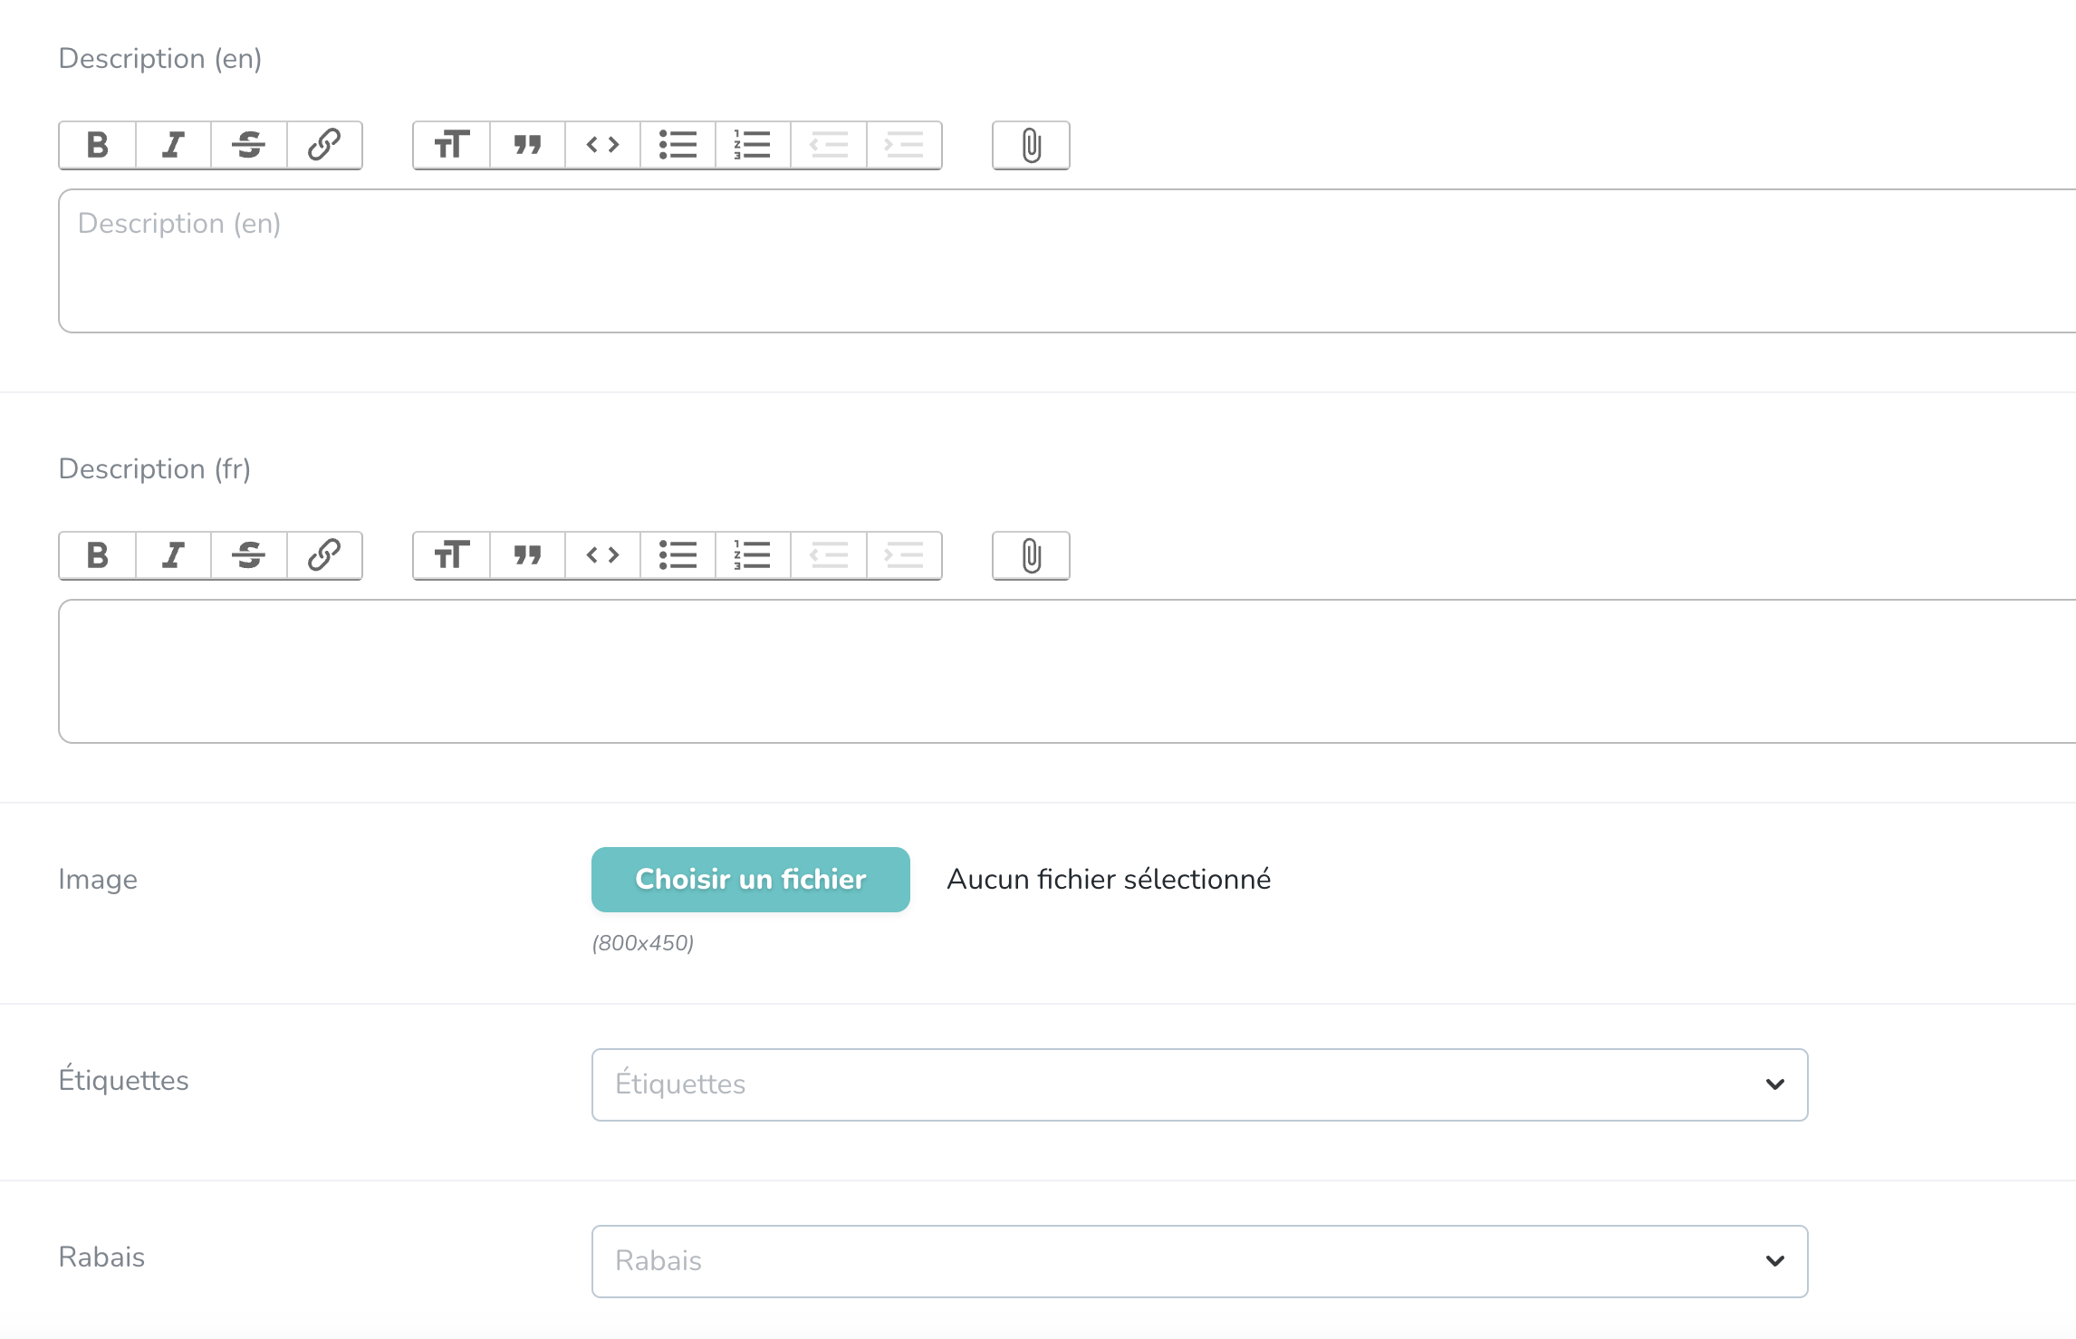This screenshot has width=2076, height=1339.
Task: Apply strikethrough in Description (fr) toolbar
Action: coord(248,555)
